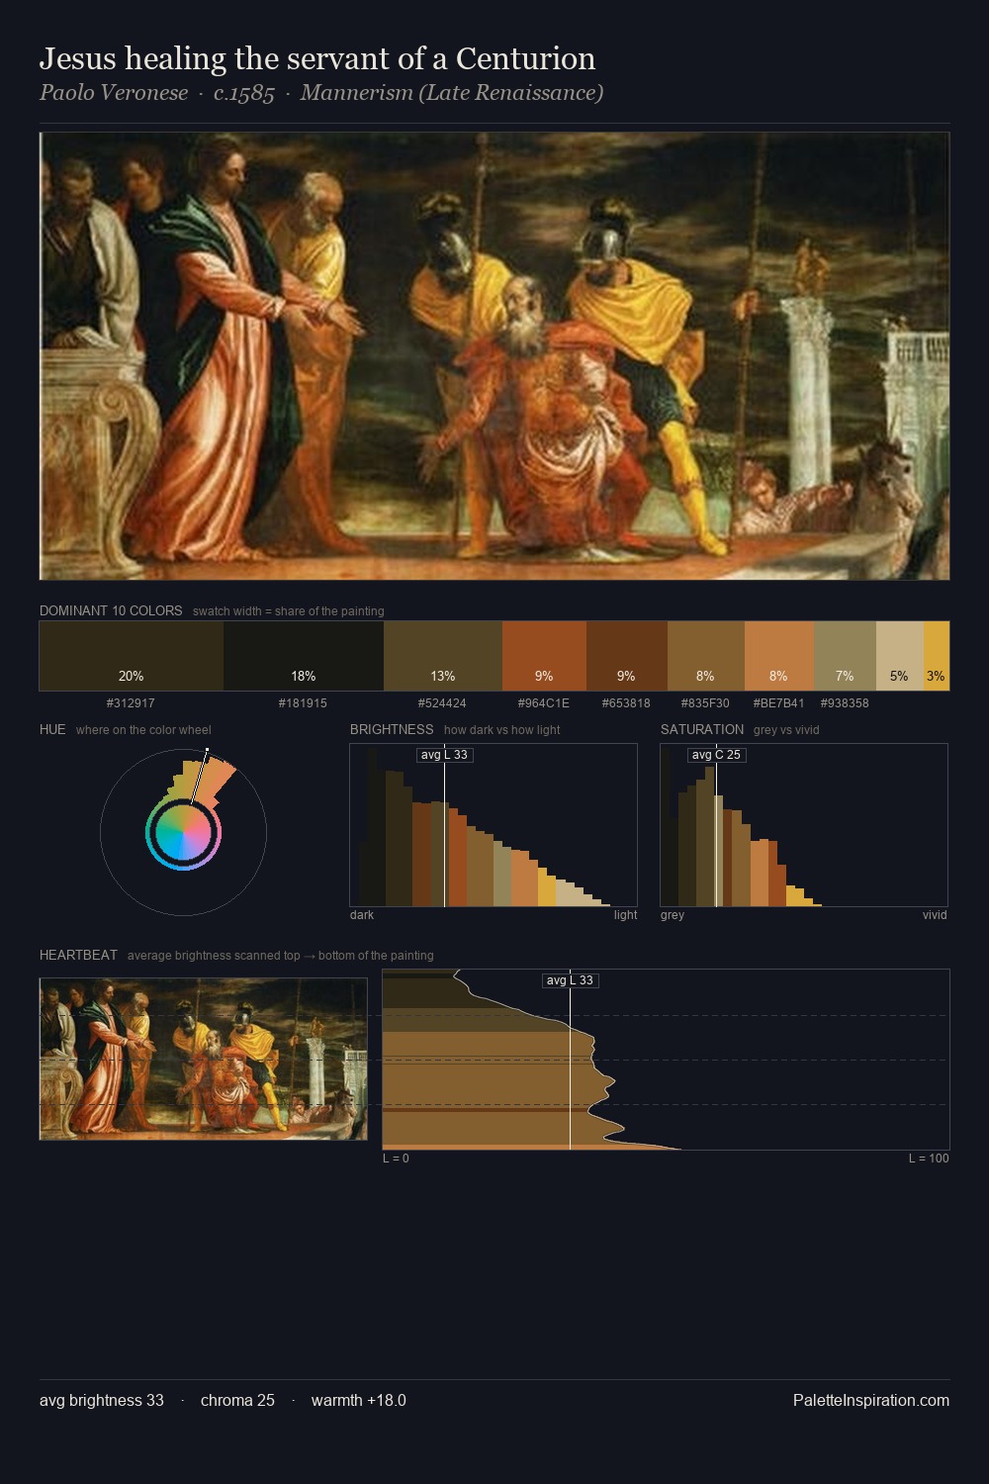Select the #938358 swatch showing 7%
Viewport: 989px width, 1484px height.
845,656
